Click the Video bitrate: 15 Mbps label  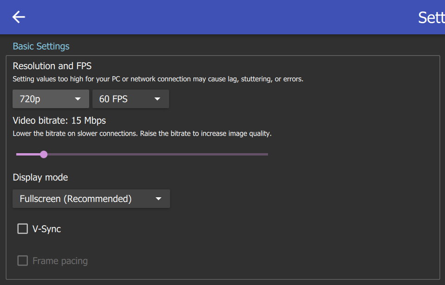coord(59,121)
